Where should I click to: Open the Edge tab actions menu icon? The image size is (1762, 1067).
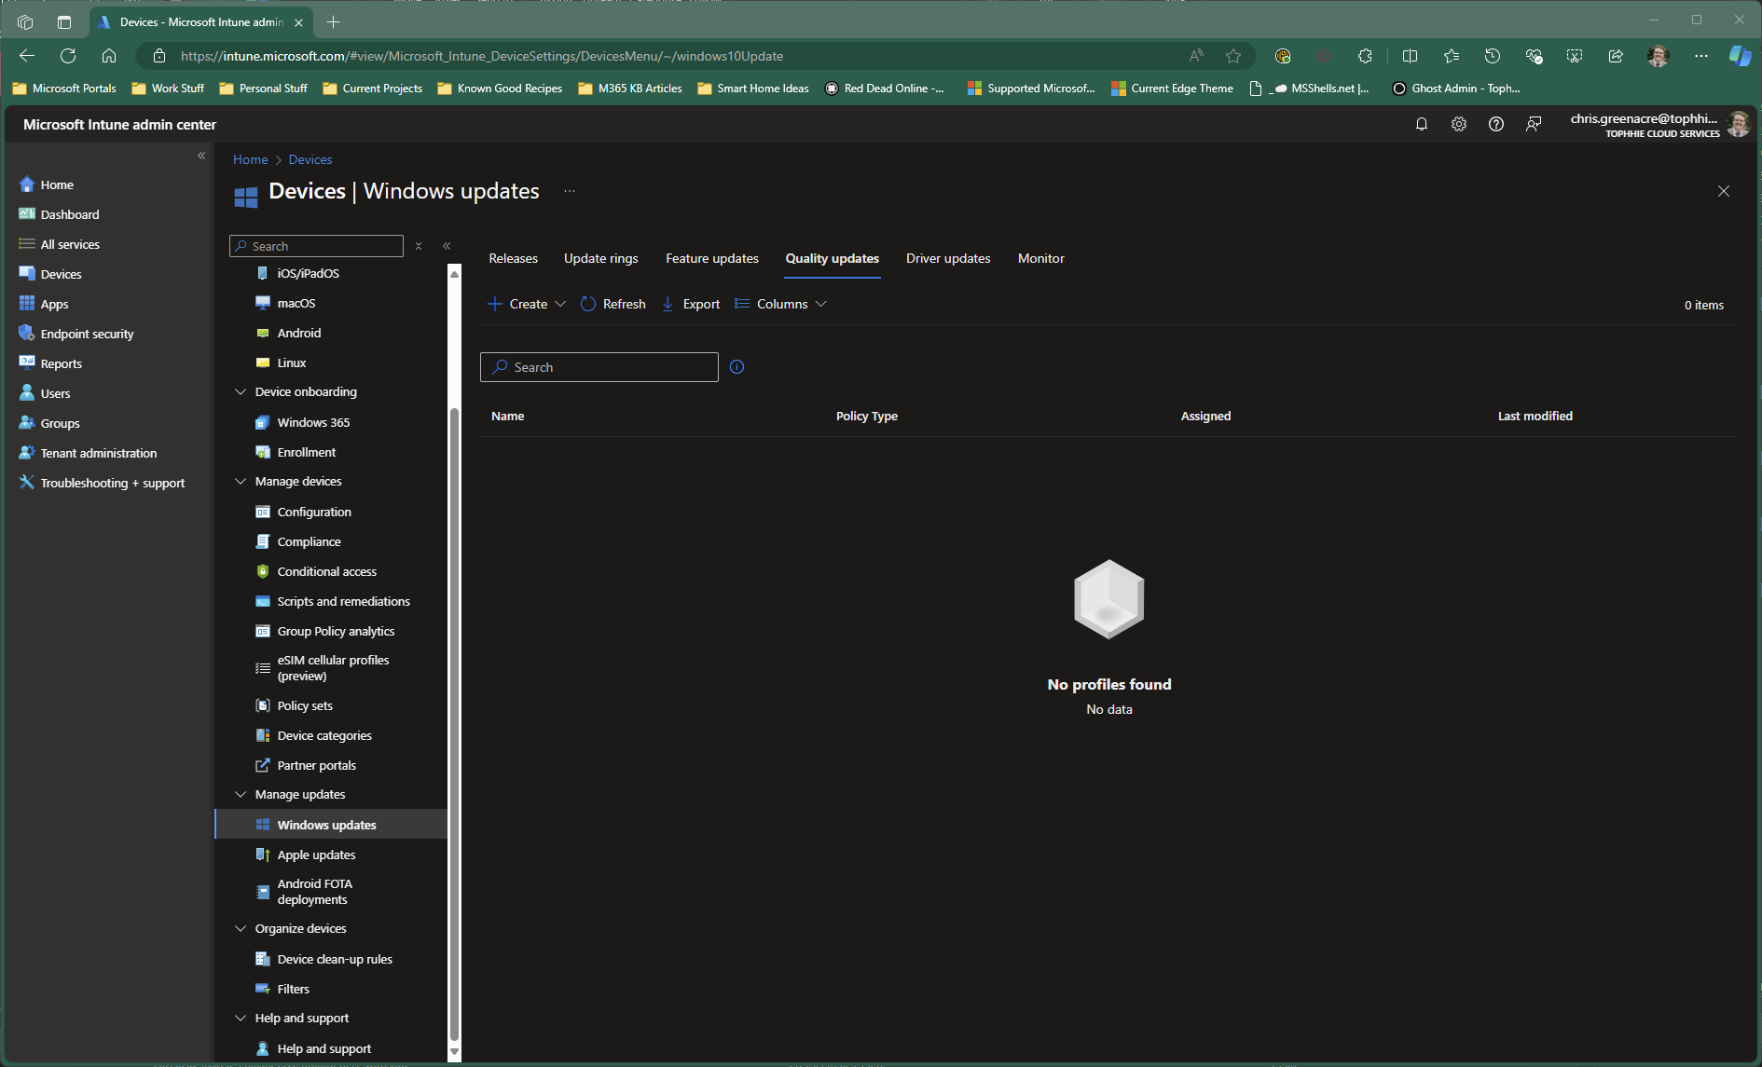click(x=64, y=21)
